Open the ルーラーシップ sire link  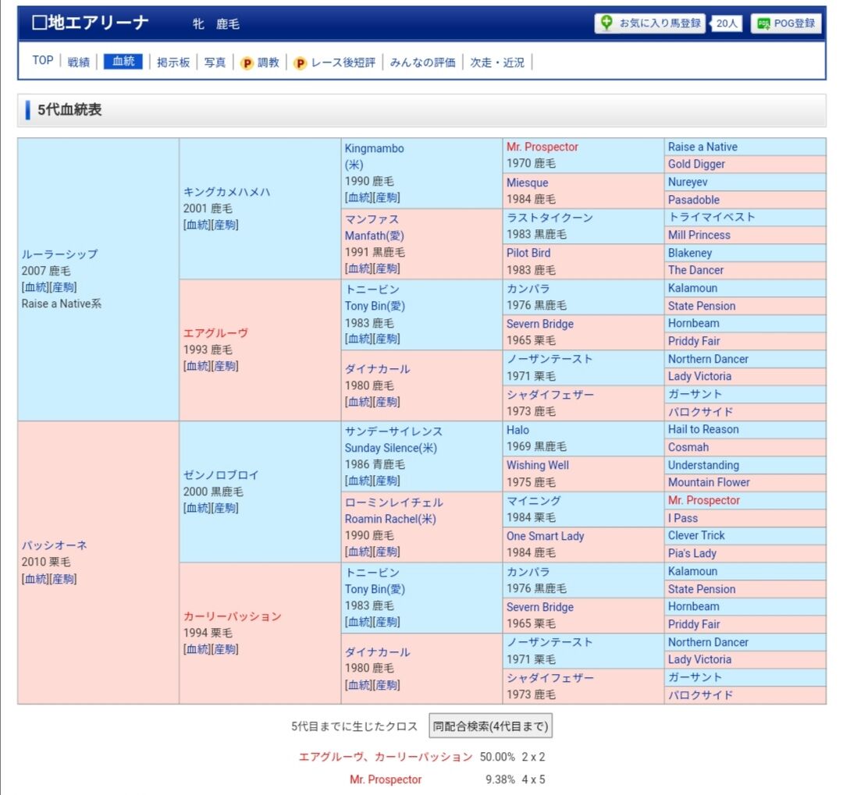(x=59, y=254)
